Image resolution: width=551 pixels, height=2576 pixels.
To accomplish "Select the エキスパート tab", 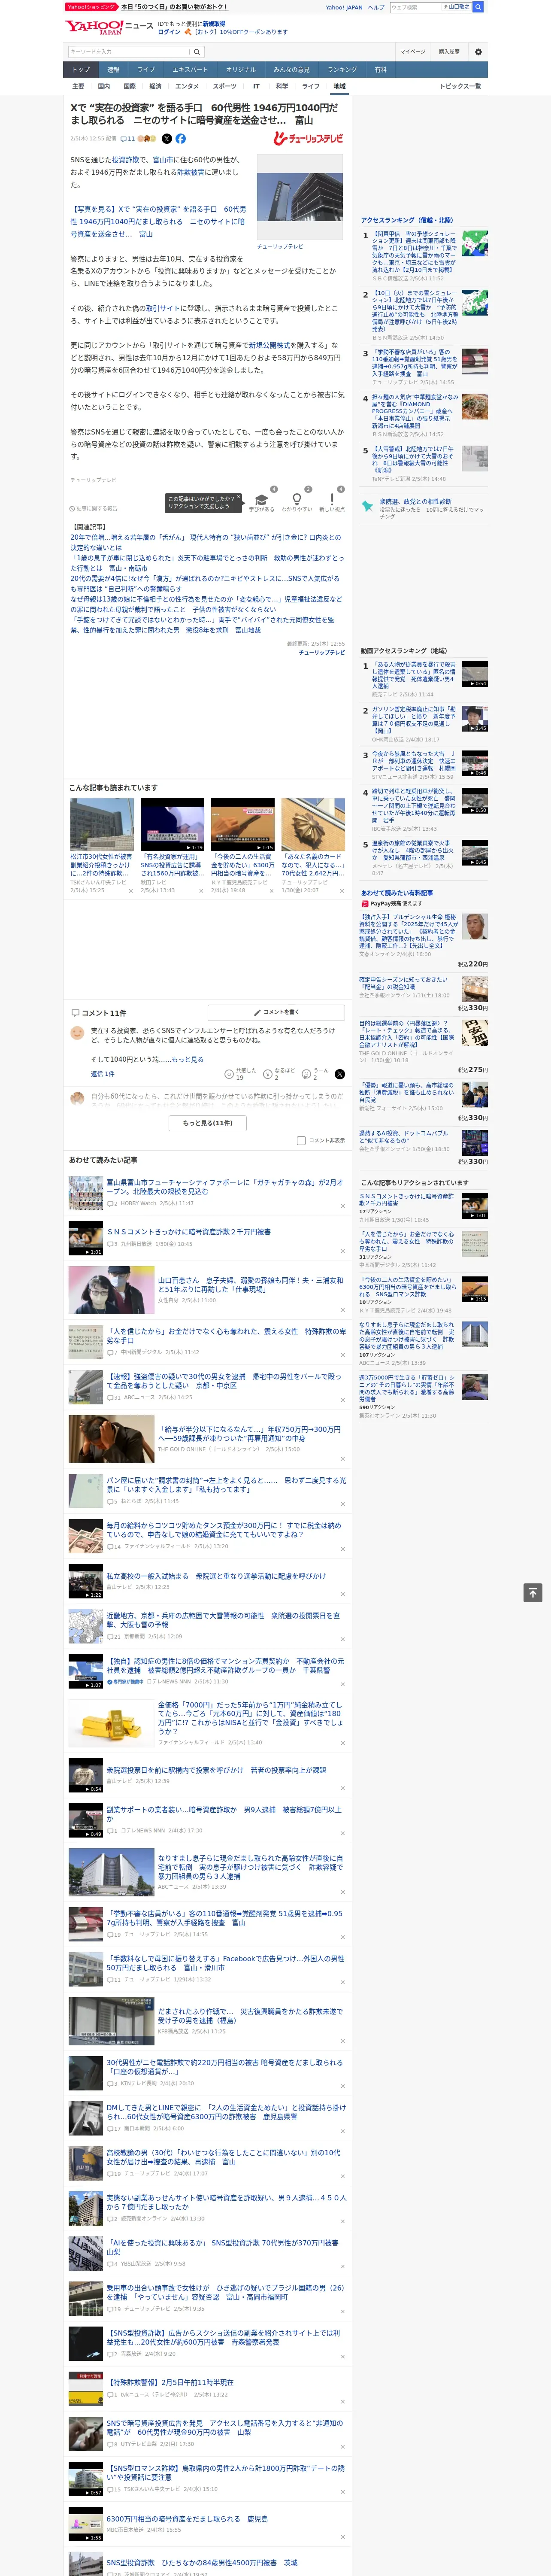I will coord(190,70).
